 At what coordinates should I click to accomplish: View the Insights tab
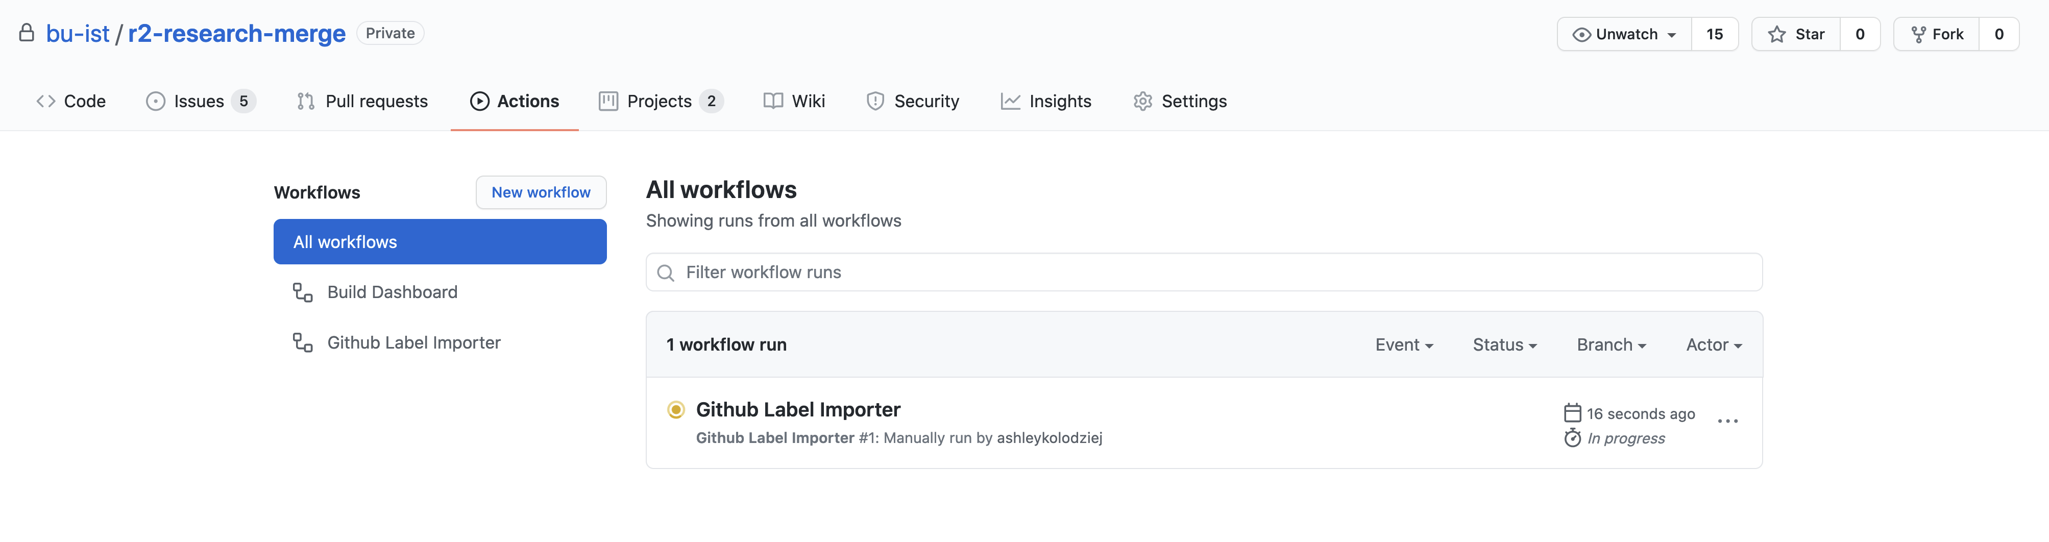[x=1045, y=101]
